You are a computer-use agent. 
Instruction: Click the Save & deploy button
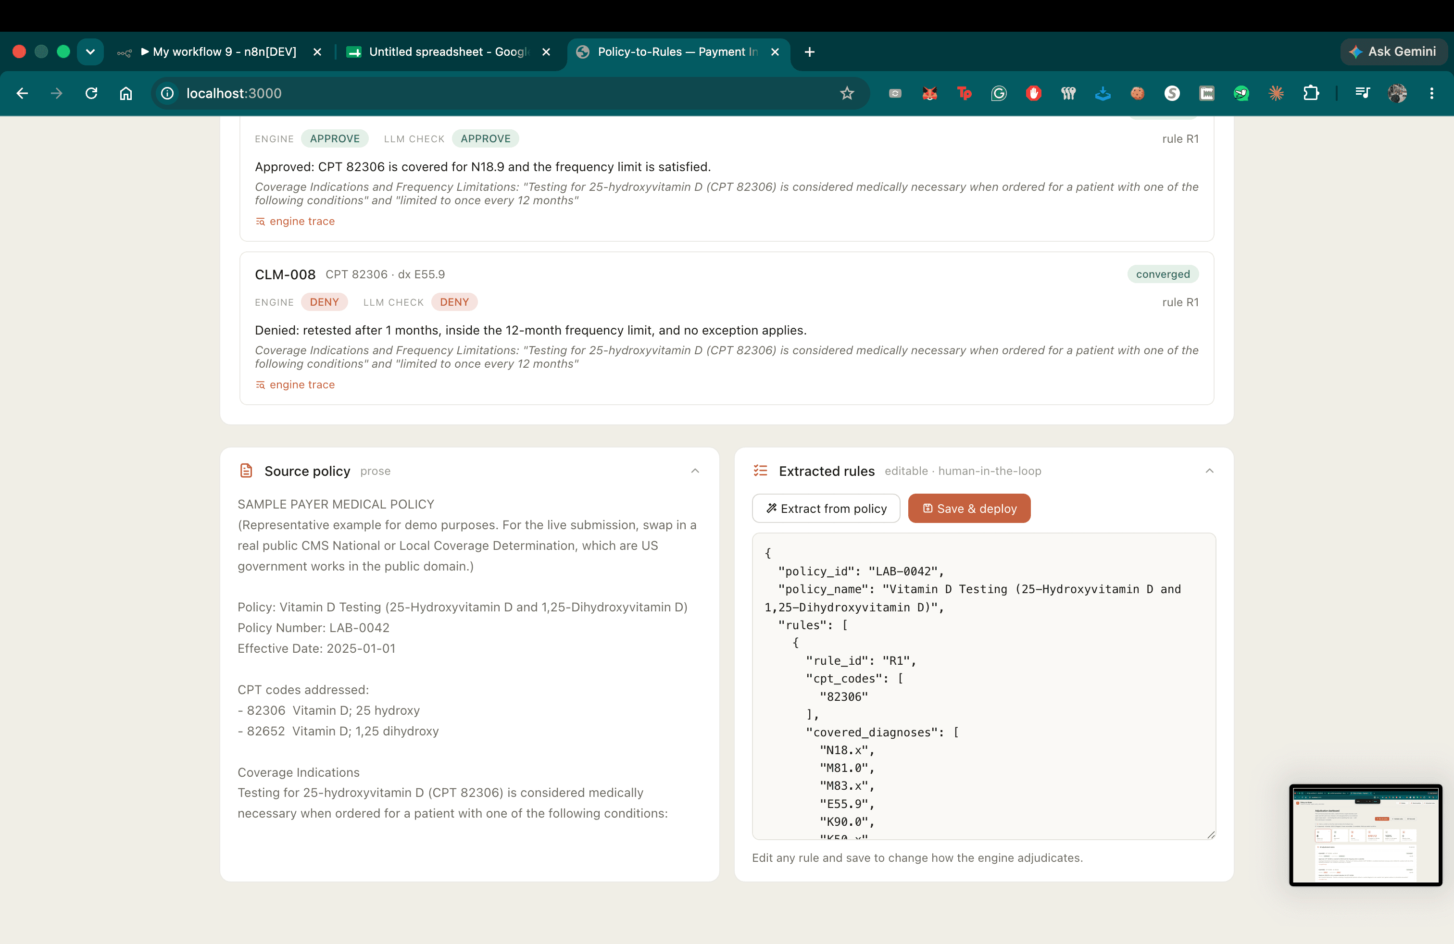point(969,509)
